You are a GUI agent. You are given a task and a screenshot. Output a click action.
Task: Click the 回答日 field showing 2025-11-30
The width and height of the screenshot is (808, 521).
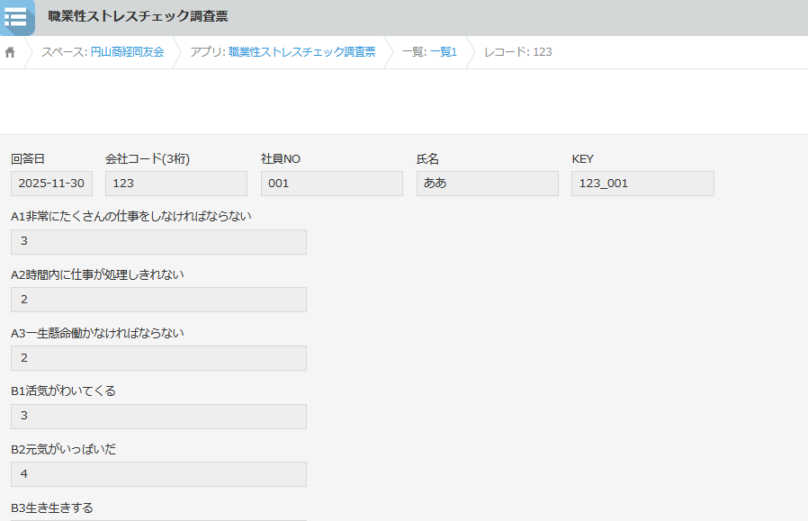51,184
